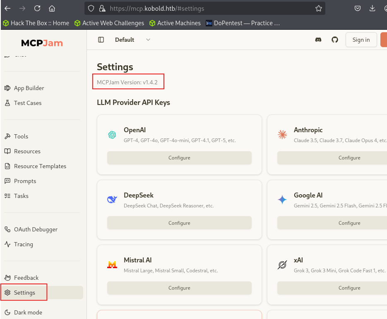This screenshot has height=319, width=387.
Task: Click the OAuth Debugger icon
Action: click(x=7, y=229)
